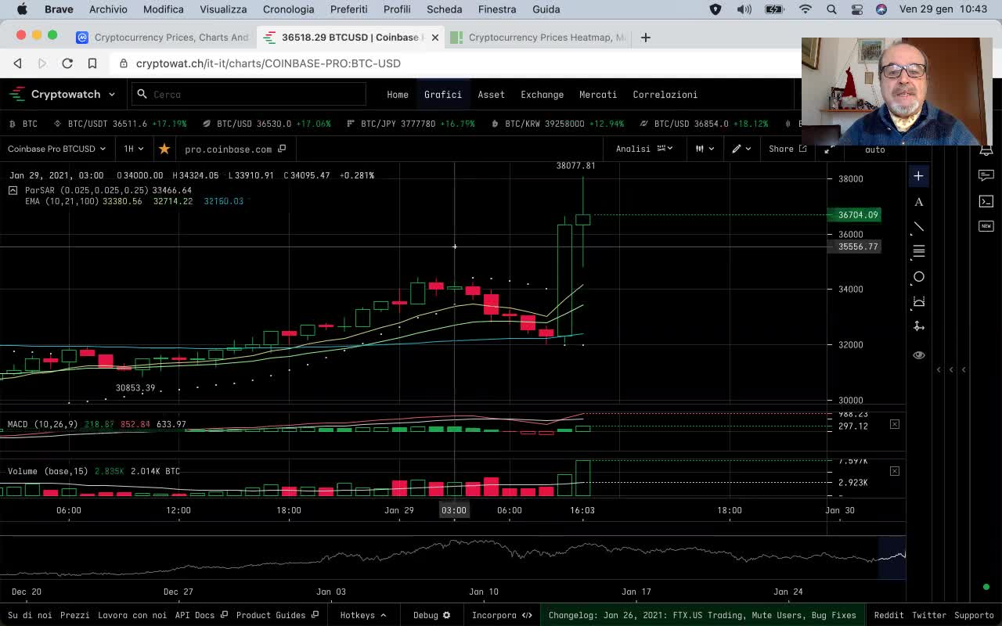Open the Product Guides footer link
The height and width of the screenshot is (626, 1002).
click(277, 615)
